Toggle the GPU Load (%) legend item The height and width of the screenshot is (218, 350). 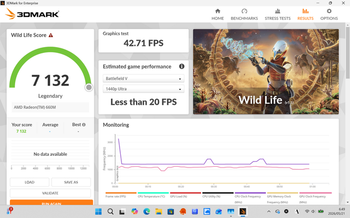[x=185, y=195]
